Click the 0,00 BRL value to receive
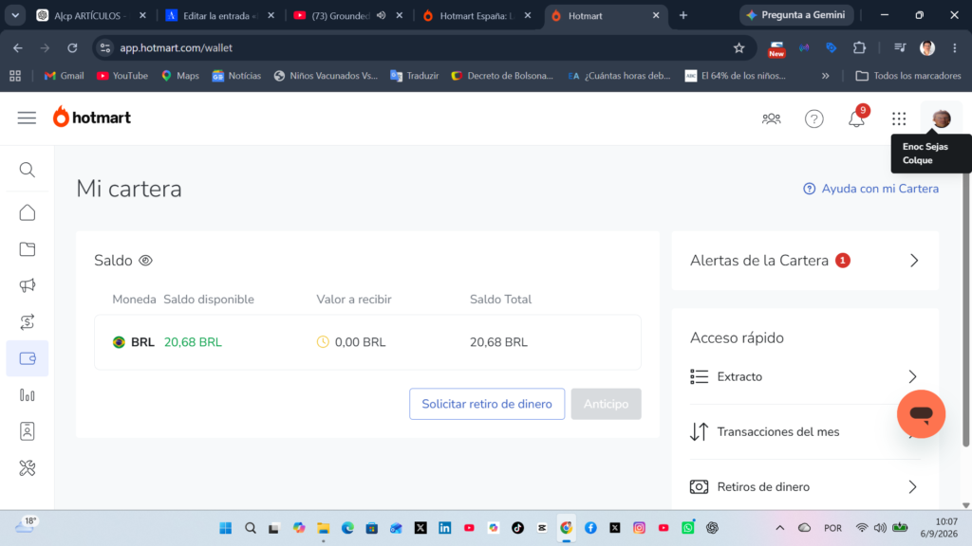The width and height of the screenshot is (972, 546). tap(360, 342)
